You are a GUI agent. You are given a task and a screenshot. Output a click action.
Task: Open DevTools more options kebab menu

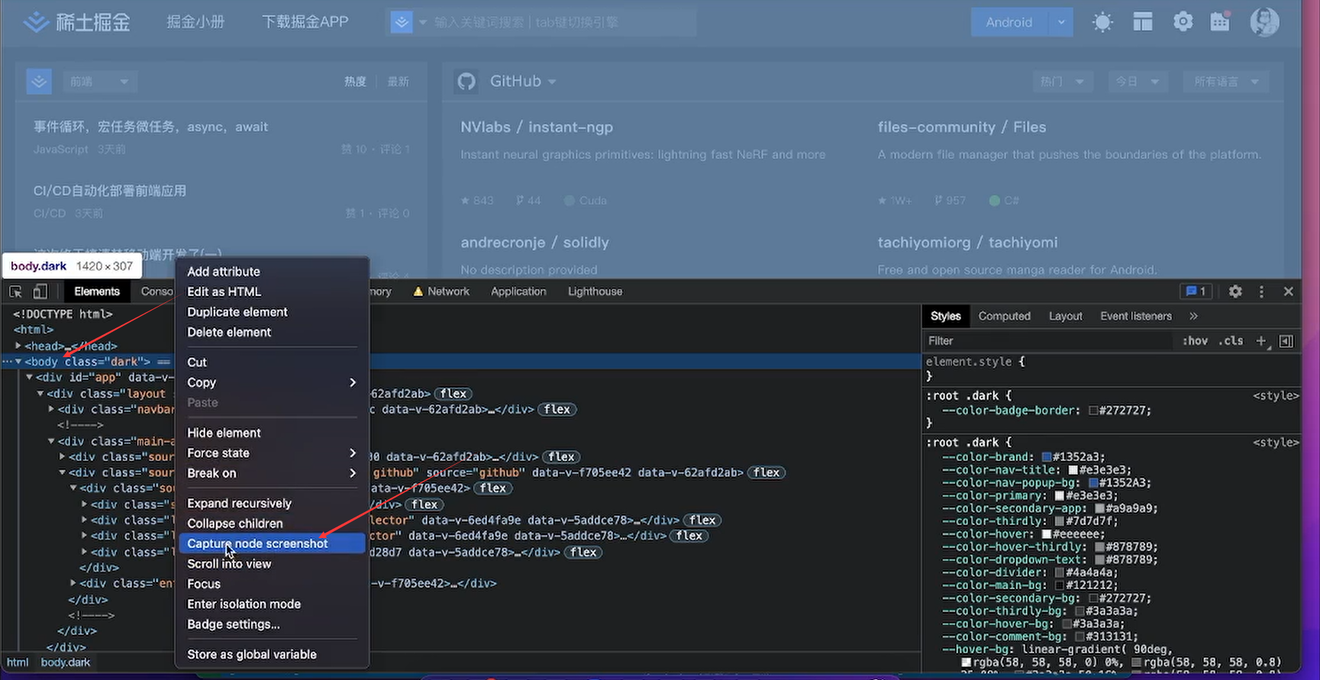pos(1261,292)
